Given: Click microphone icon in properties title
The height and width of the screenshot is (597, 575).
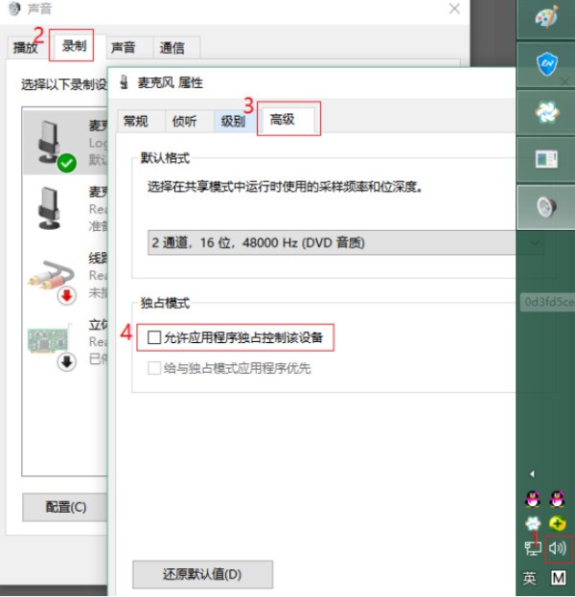Looking at the screenshot, I should coord(125,81).
